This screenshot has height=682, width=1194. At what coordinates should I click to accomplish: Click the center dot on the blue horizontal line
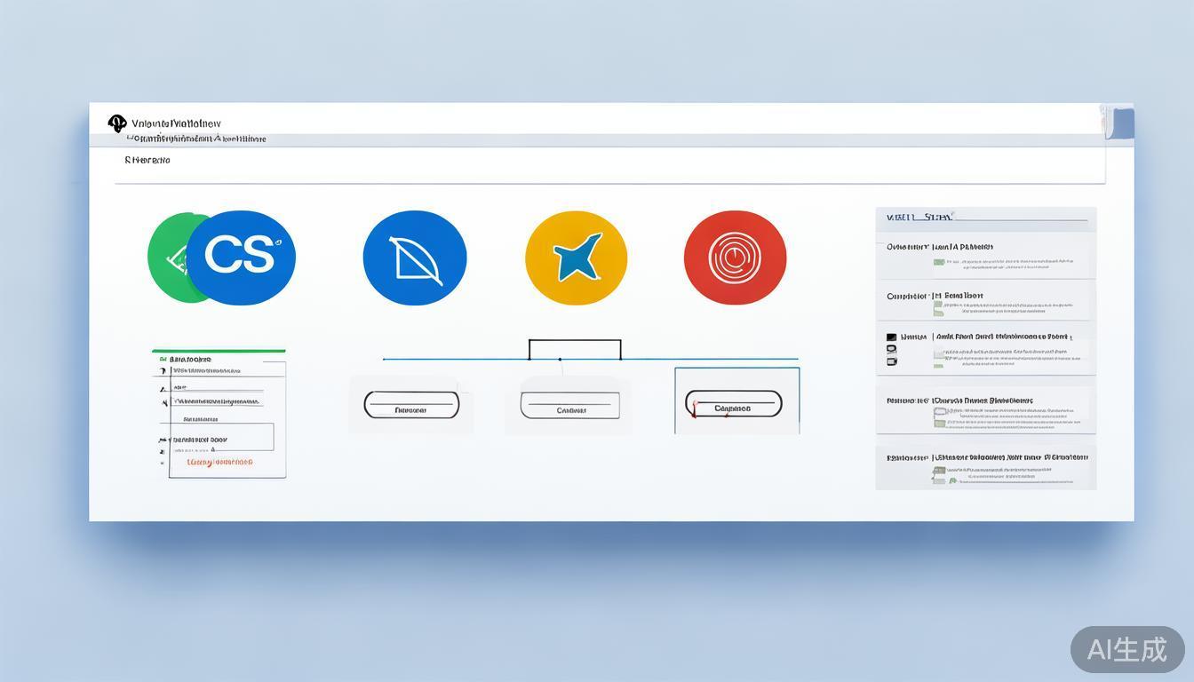(560, 359)
